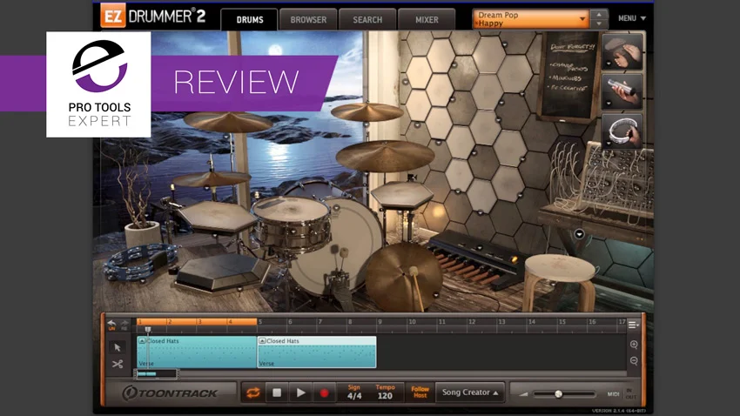The image size is (740, 416).
Task: Open the second Closed Hats block menu arrow
Action: [x=262, y=340]
